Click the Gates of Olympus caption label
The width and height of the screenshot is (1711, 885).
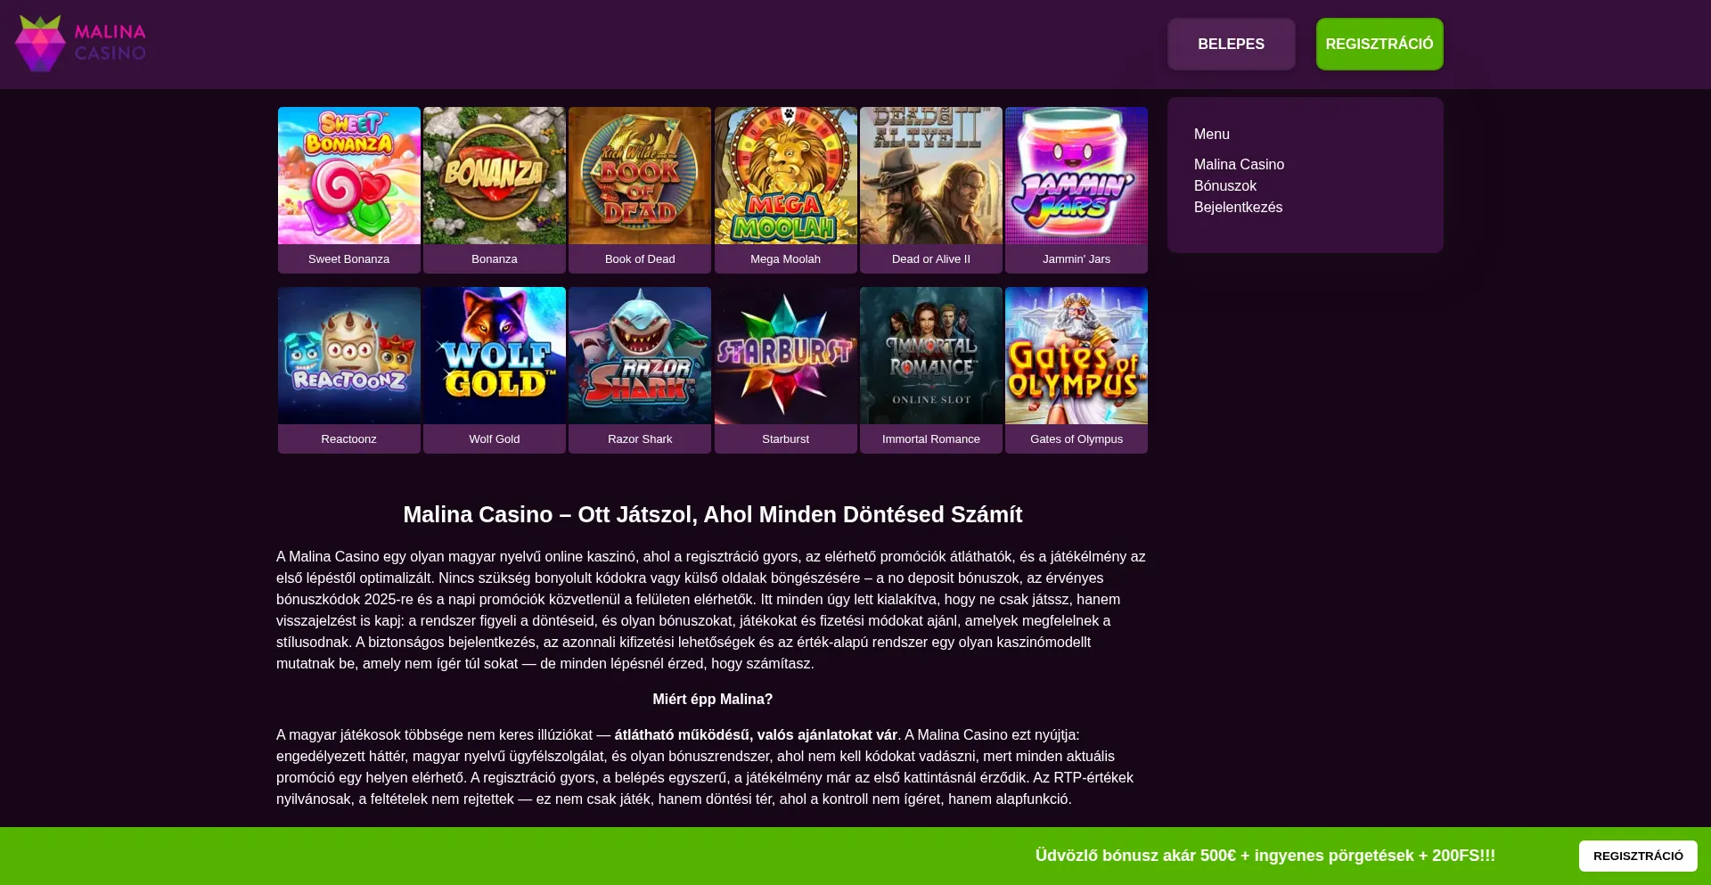(1077, 438)
